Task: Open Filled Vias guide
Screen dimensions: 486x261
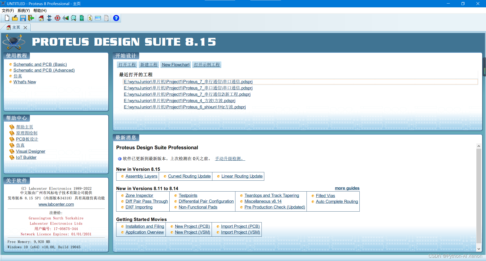Action: (325, 196)
